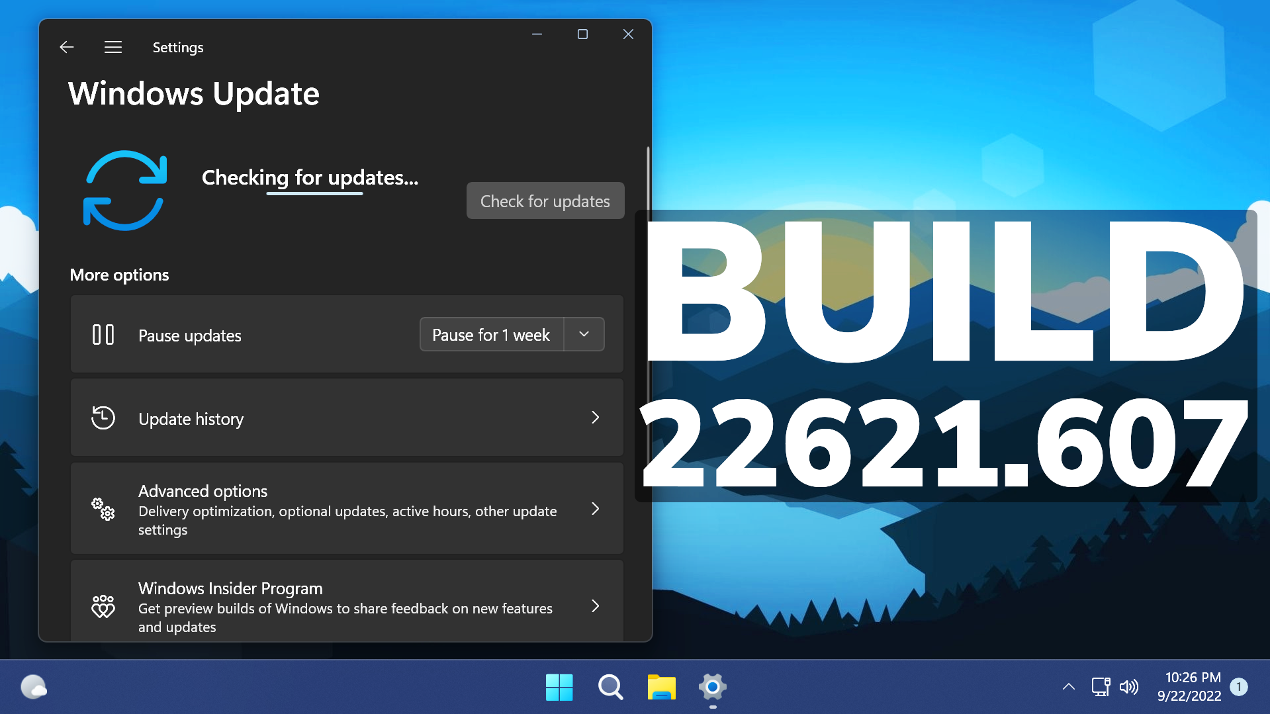This screenshot has width=1270, height=714.
Task: Open the Settings app from the taskbar
Action: click(x=712, y=688)
